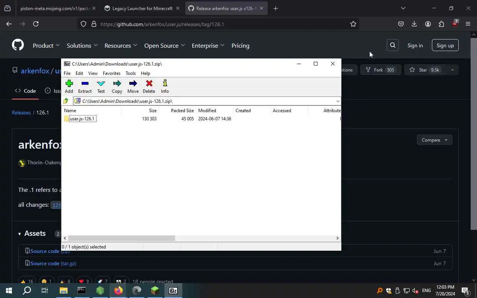Screen dimensions: 477x298
Task: Close the Release arkenfox user.js tab
Action: [x=262, y=8]
